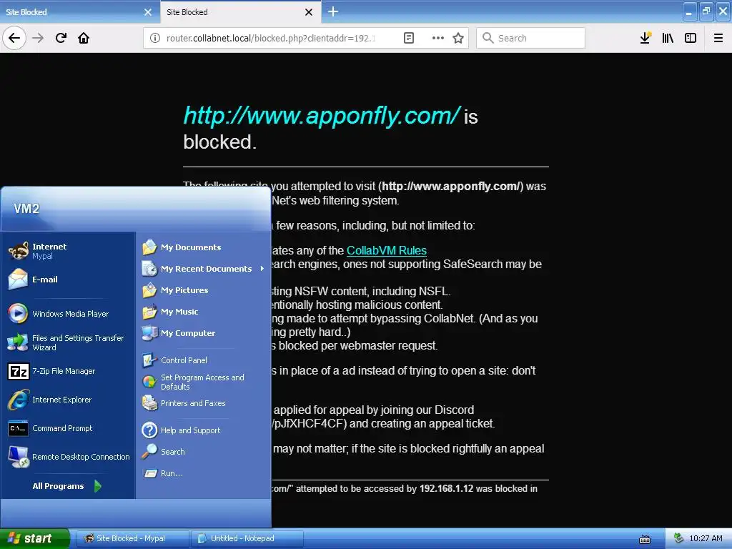Switch to Site Blocked - Mypal taskbar button

click(x=132, y=538)
